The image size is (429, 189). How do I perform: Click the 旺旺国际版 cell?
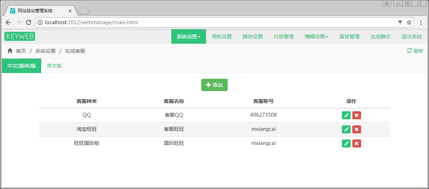click(87, 143)
